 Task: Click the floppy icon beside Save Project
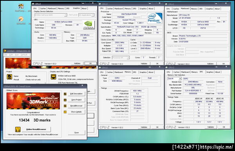pyautogui.click(x=65, y=100)
